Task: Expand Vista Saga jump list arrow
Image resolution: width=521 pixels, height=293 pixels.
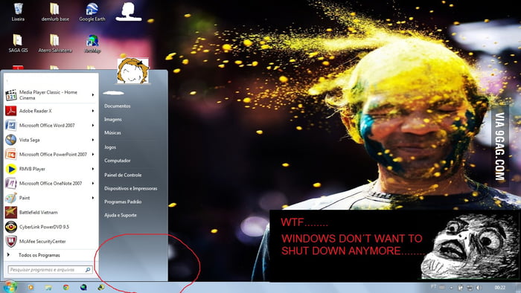Action: pyautogui.click(x=93, y=140)
